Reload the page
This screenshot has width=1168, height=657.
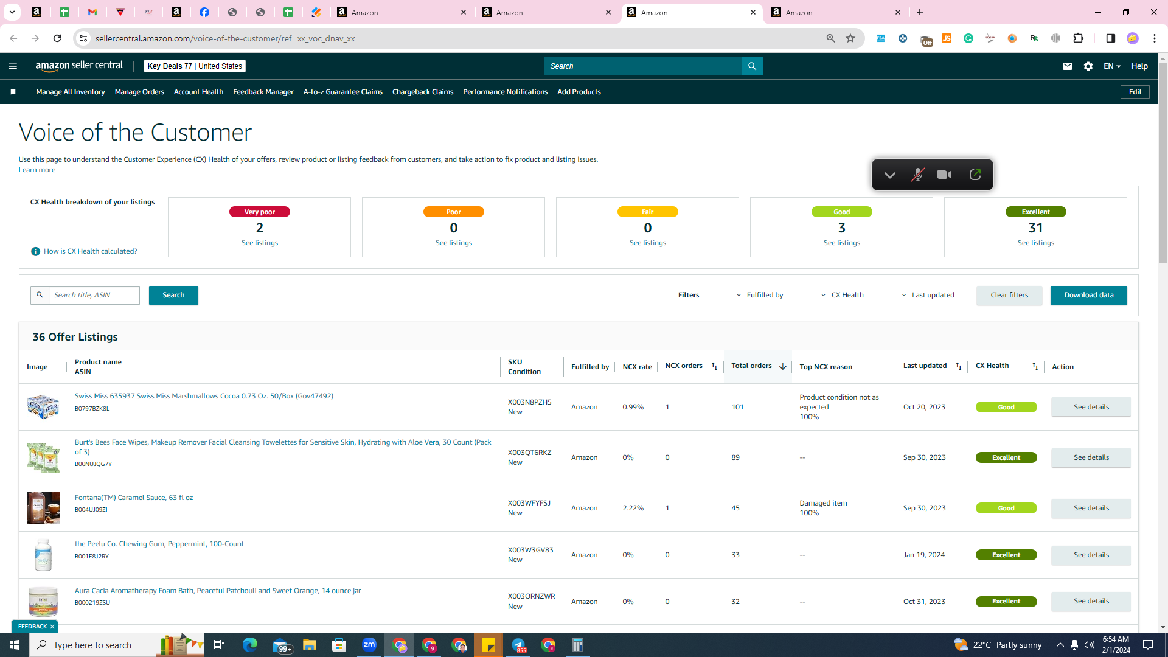57,38
